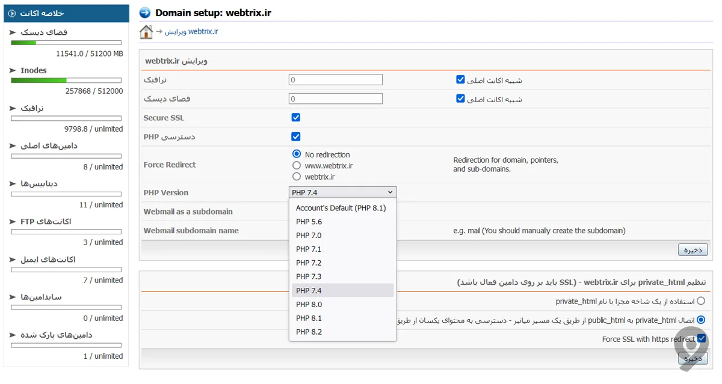The image size is (722, 384).
Task: Click the home icon in breadcrumb
Action: coord(146,32)
